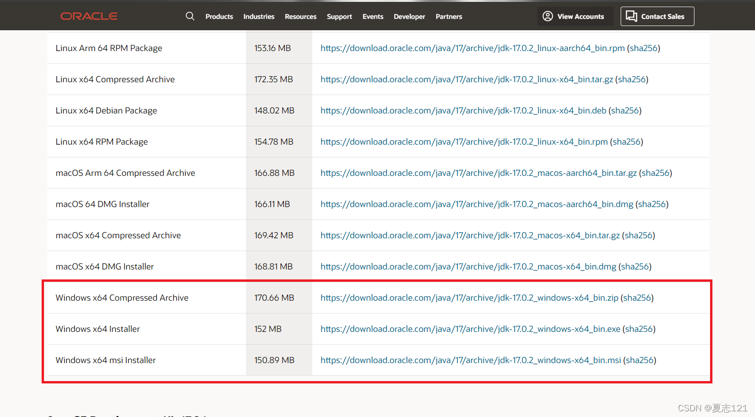
Task: Select 'Windows x64 Compressed Archive' text
Action: coord(122,298)
